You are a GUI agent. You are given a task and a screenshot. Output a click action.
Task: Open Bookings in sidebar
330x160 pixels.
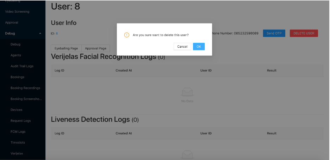(x=18, y=77)
